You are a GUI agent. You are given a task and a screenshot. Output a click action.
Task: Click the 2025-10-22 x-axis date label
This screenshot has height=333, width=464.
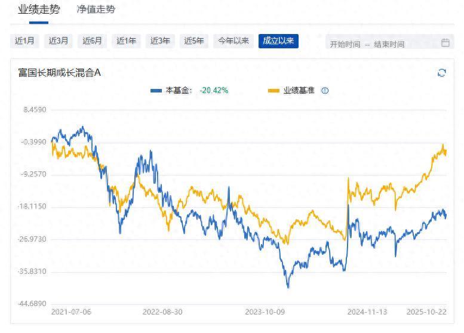(426, 312)
